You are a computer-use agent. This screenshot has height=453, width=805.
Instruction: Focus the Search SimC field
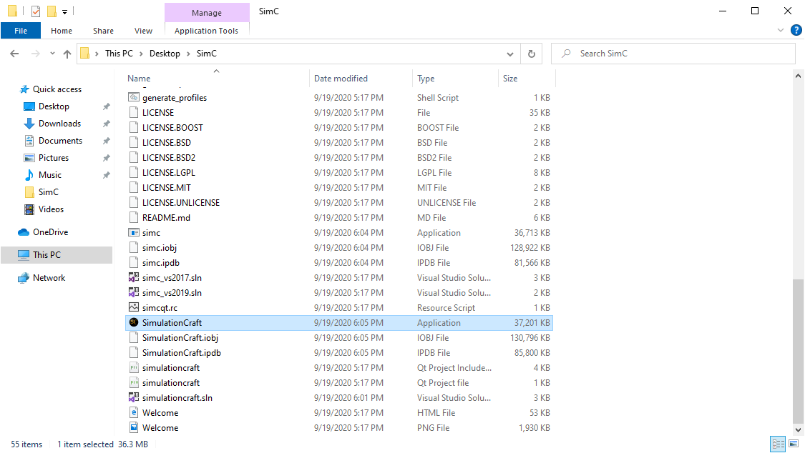(673, 54)
